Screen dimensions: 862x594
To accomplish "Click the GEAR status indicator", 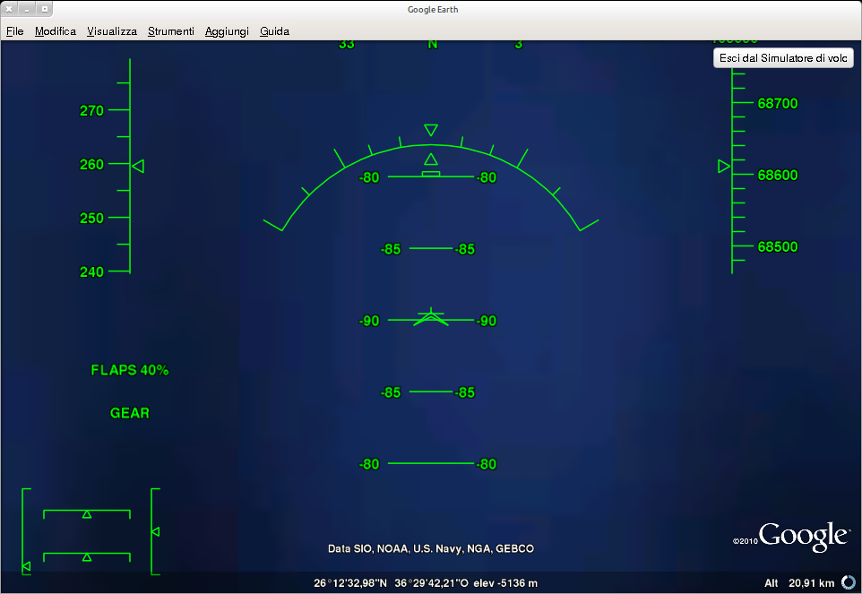I will coord(130,413).
